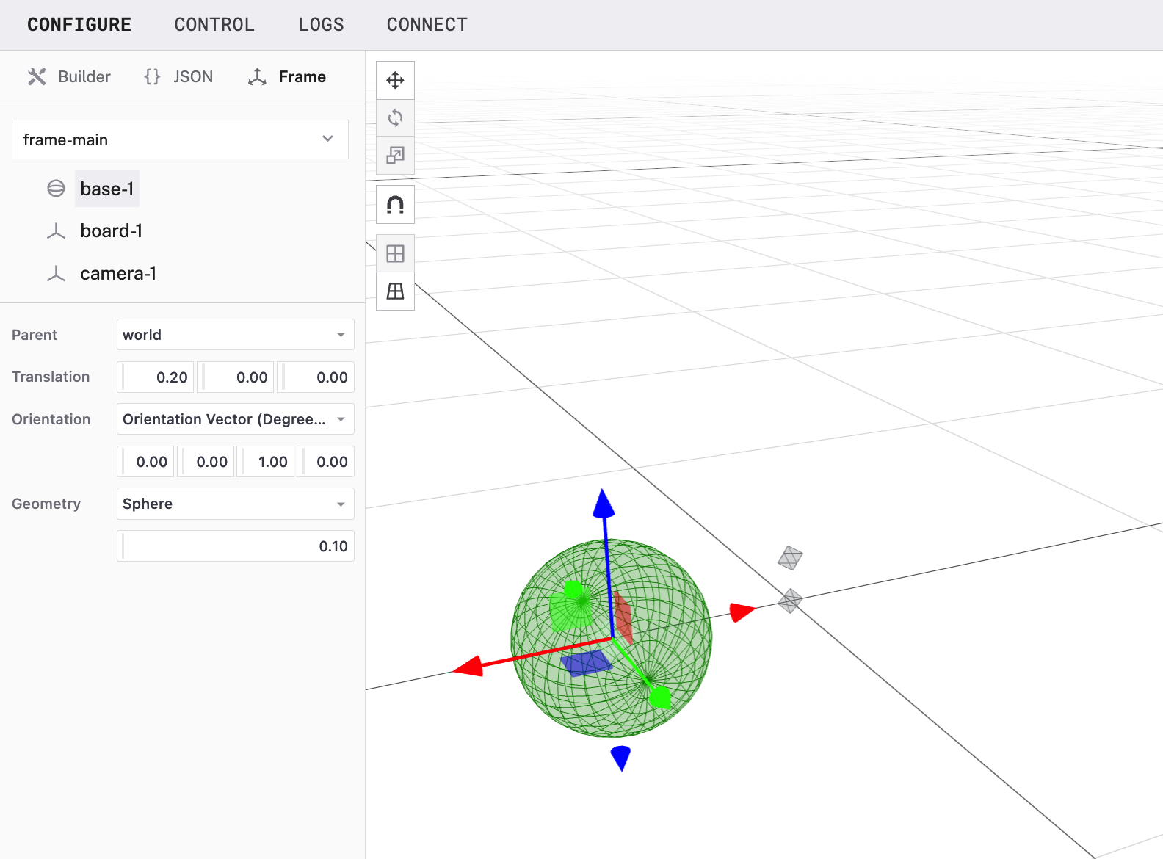
Task: Switch to orthographic grid view
Action: point(395,253)
